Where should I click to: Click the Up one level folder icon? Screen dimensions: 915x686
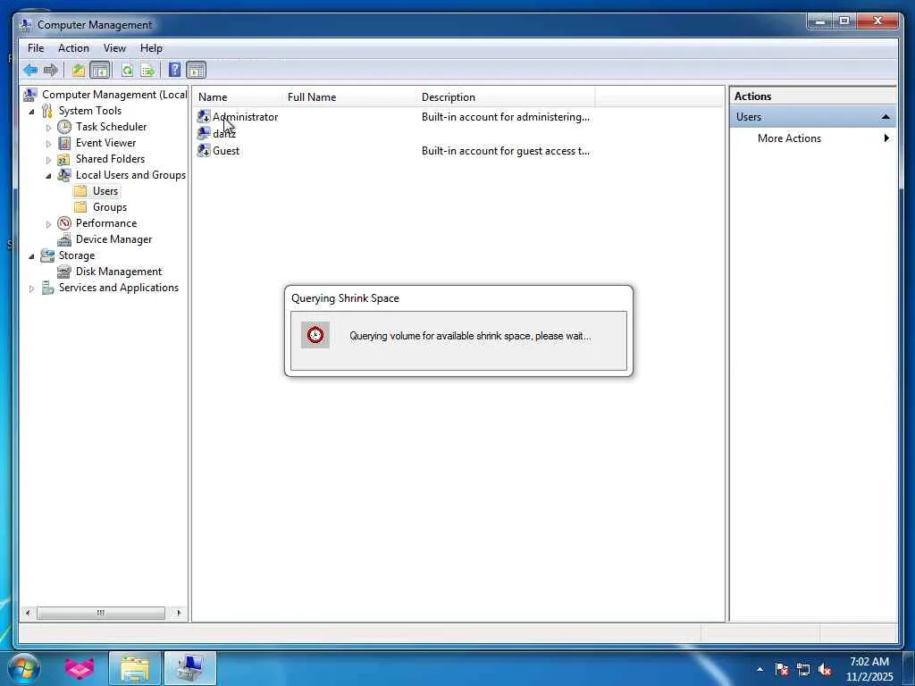coord(79,71)
